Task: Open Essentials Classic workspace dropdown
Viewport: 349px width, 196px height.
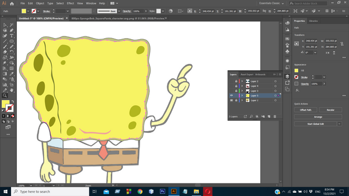Action: 272,3
